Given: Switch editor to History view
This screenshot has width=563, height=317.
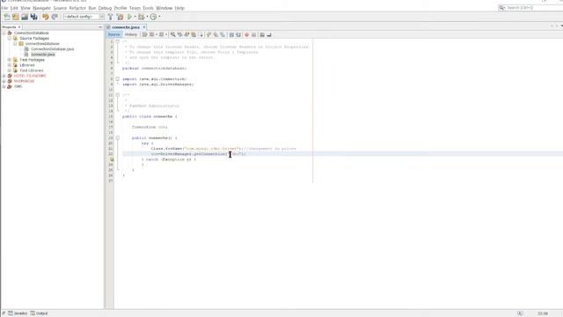Looking at the screenshot, I should pyautogui.click(x=131, y=34).
